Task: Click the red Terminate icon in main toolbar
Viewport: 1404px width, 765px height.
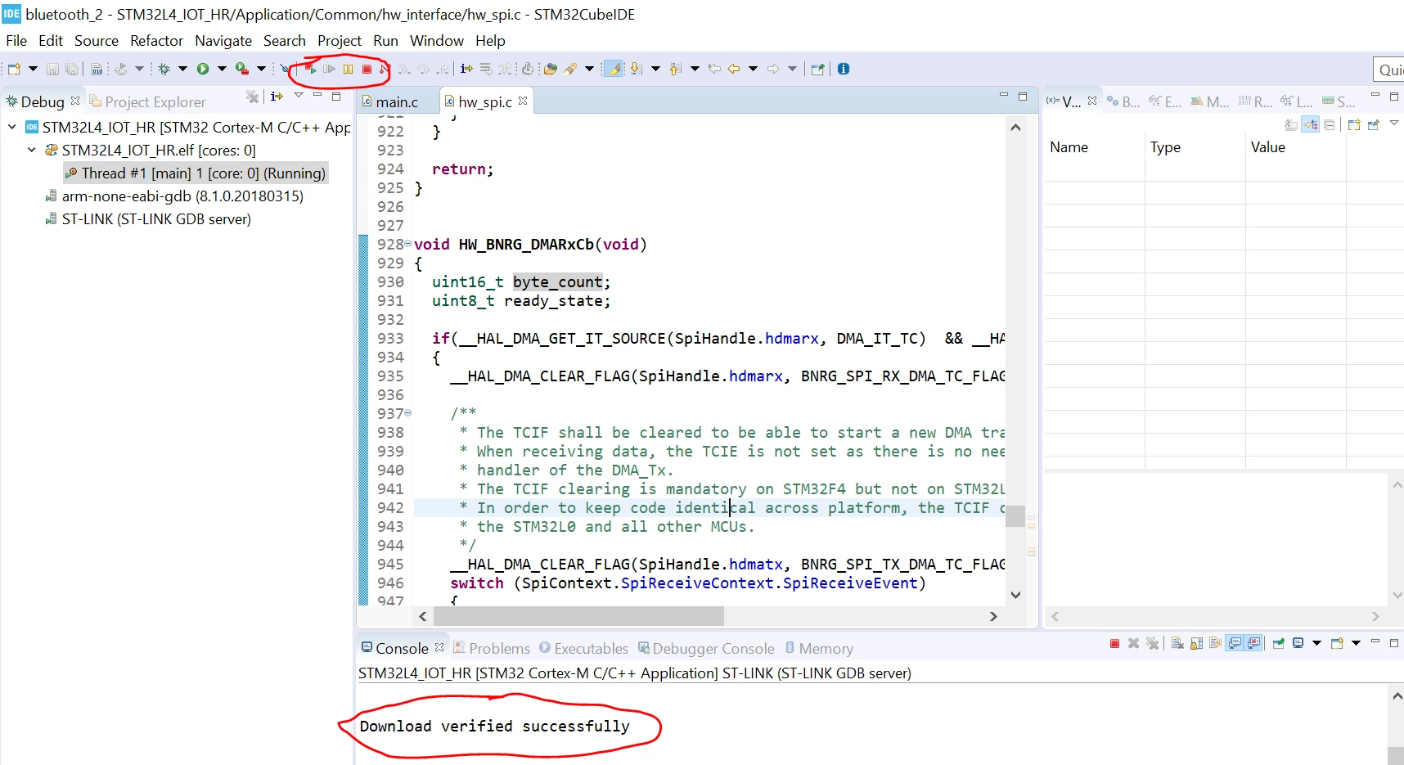Action: 367,70
